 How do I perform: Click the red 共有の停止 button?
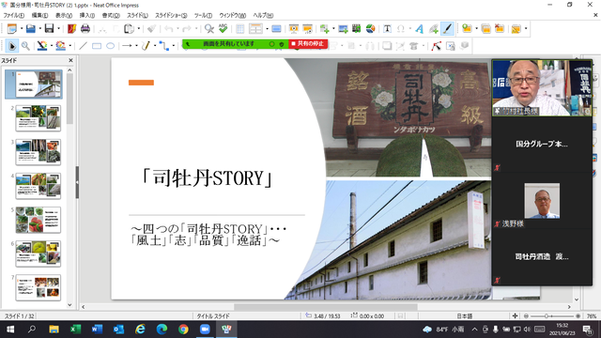point(308,44)
